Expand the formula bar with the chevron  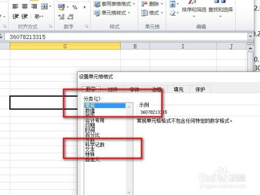[x=250, y=36]
